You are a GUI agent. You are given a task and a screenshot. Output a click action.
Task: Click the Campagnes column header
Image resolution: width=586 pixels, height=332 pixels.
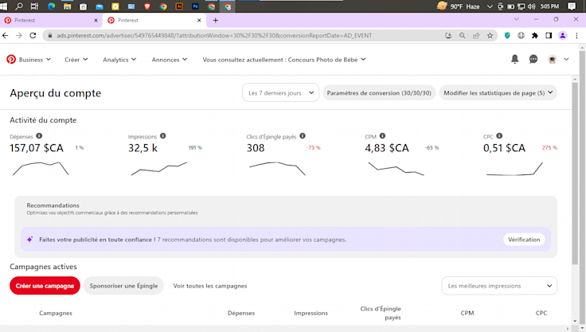tap(56, 313)
